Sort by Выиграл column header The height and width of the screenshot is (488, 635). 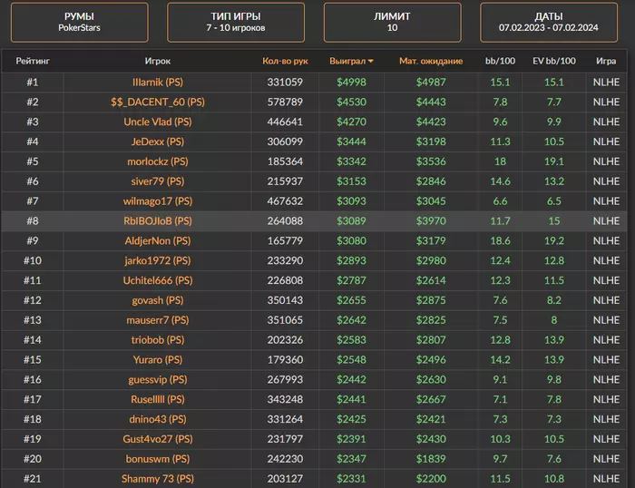[351, 61]
